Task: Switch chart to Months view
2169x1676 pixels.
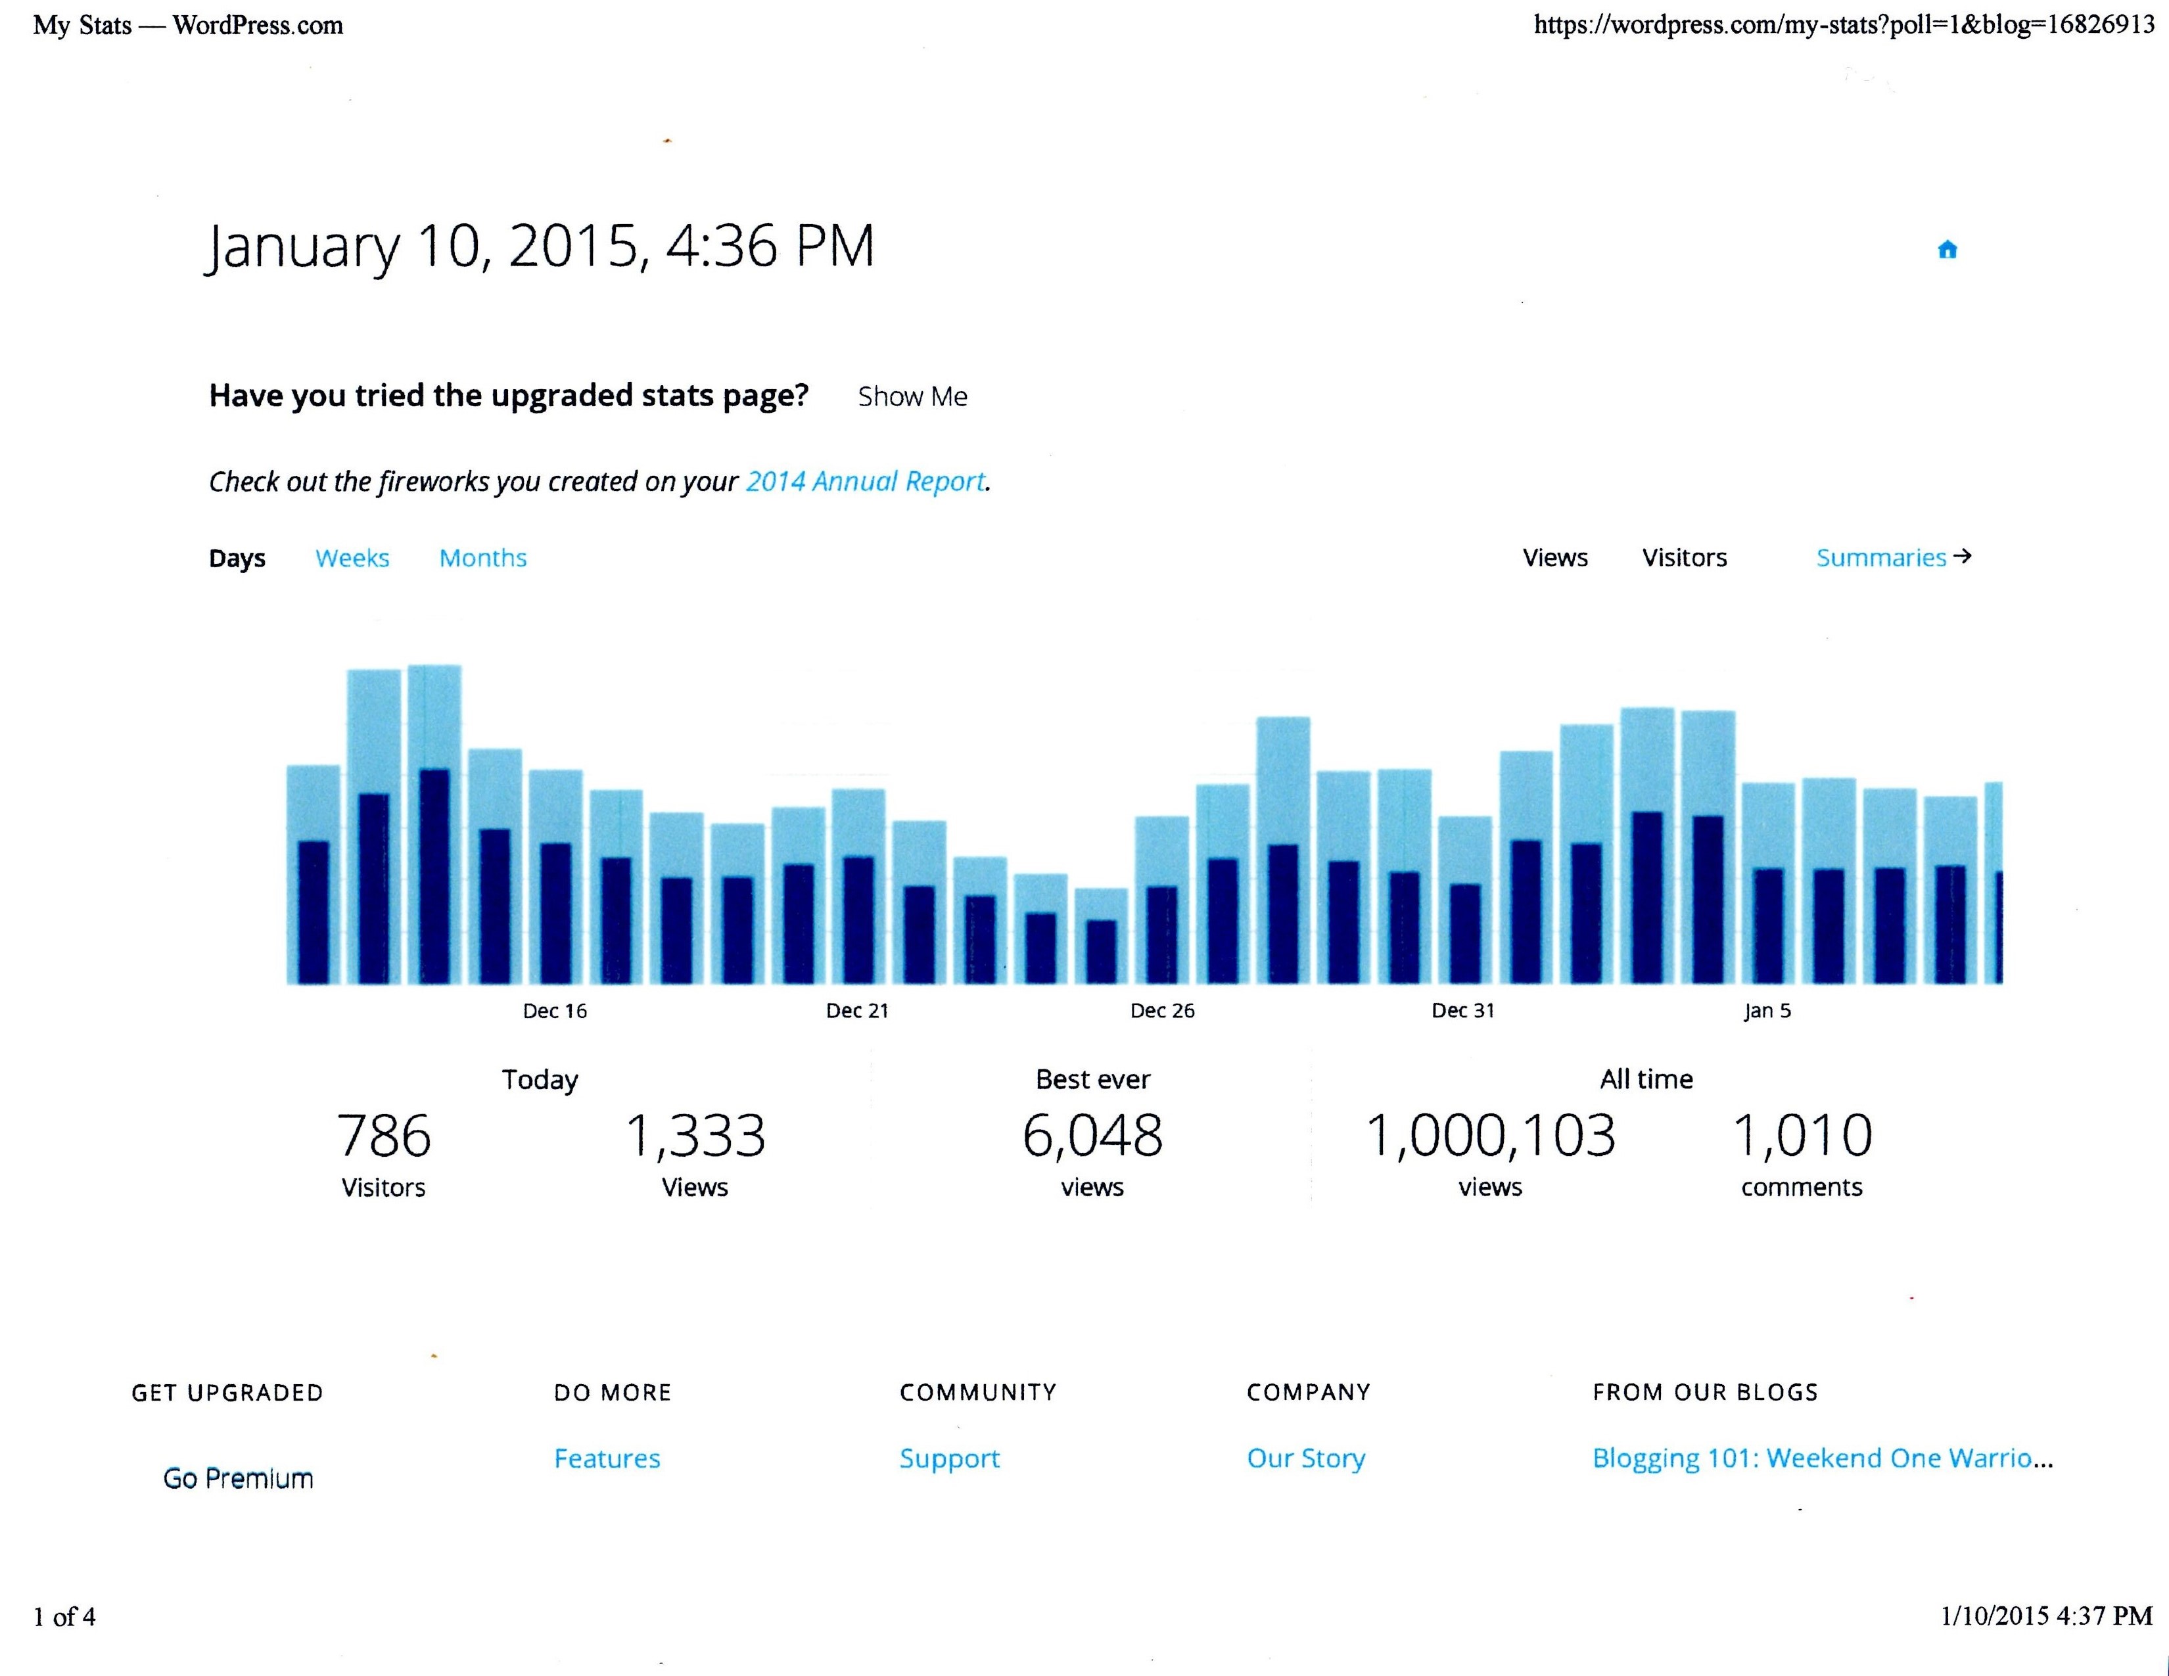Action: 482,558
